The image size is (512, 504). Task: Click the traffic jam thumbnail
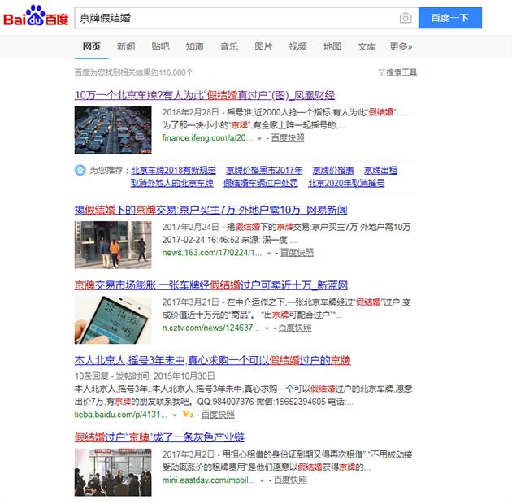(x=113, y=130)
